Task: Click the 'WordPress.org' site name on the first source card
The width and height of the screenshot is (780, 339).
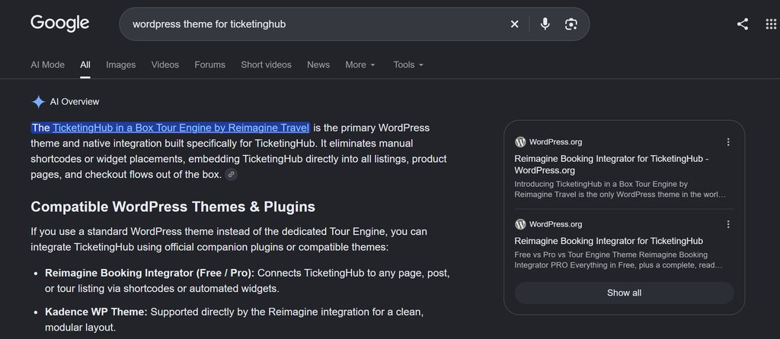Action: click(555, 142)
